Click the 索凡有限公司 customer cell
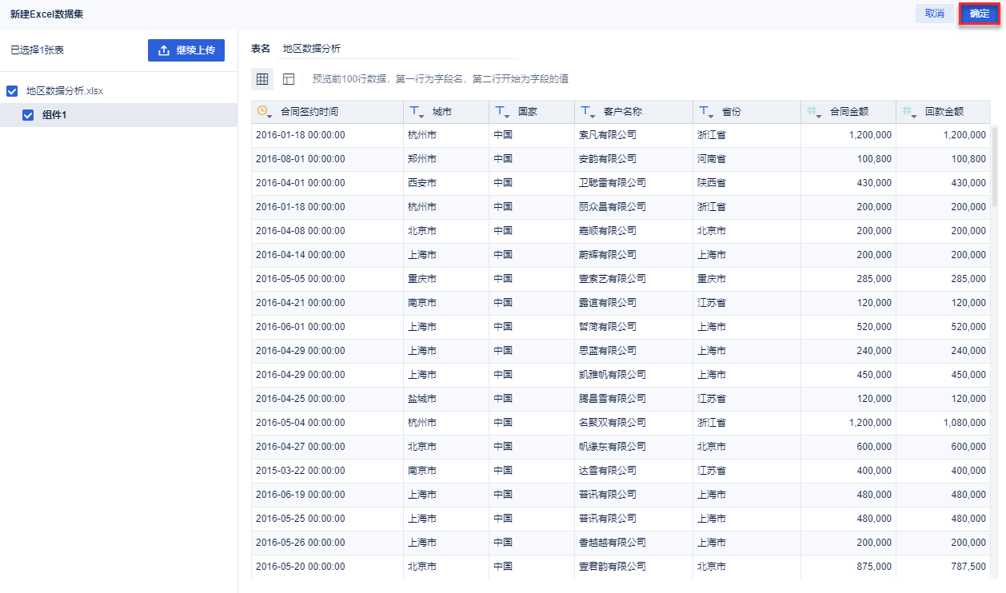The width and height of the screenshot is (1006, 593). tap(633, 135)
